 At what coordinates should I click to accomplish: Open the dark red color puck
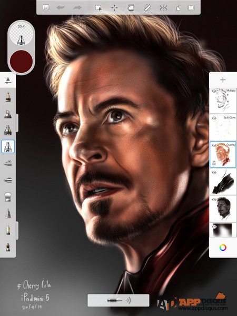[21, 62]
